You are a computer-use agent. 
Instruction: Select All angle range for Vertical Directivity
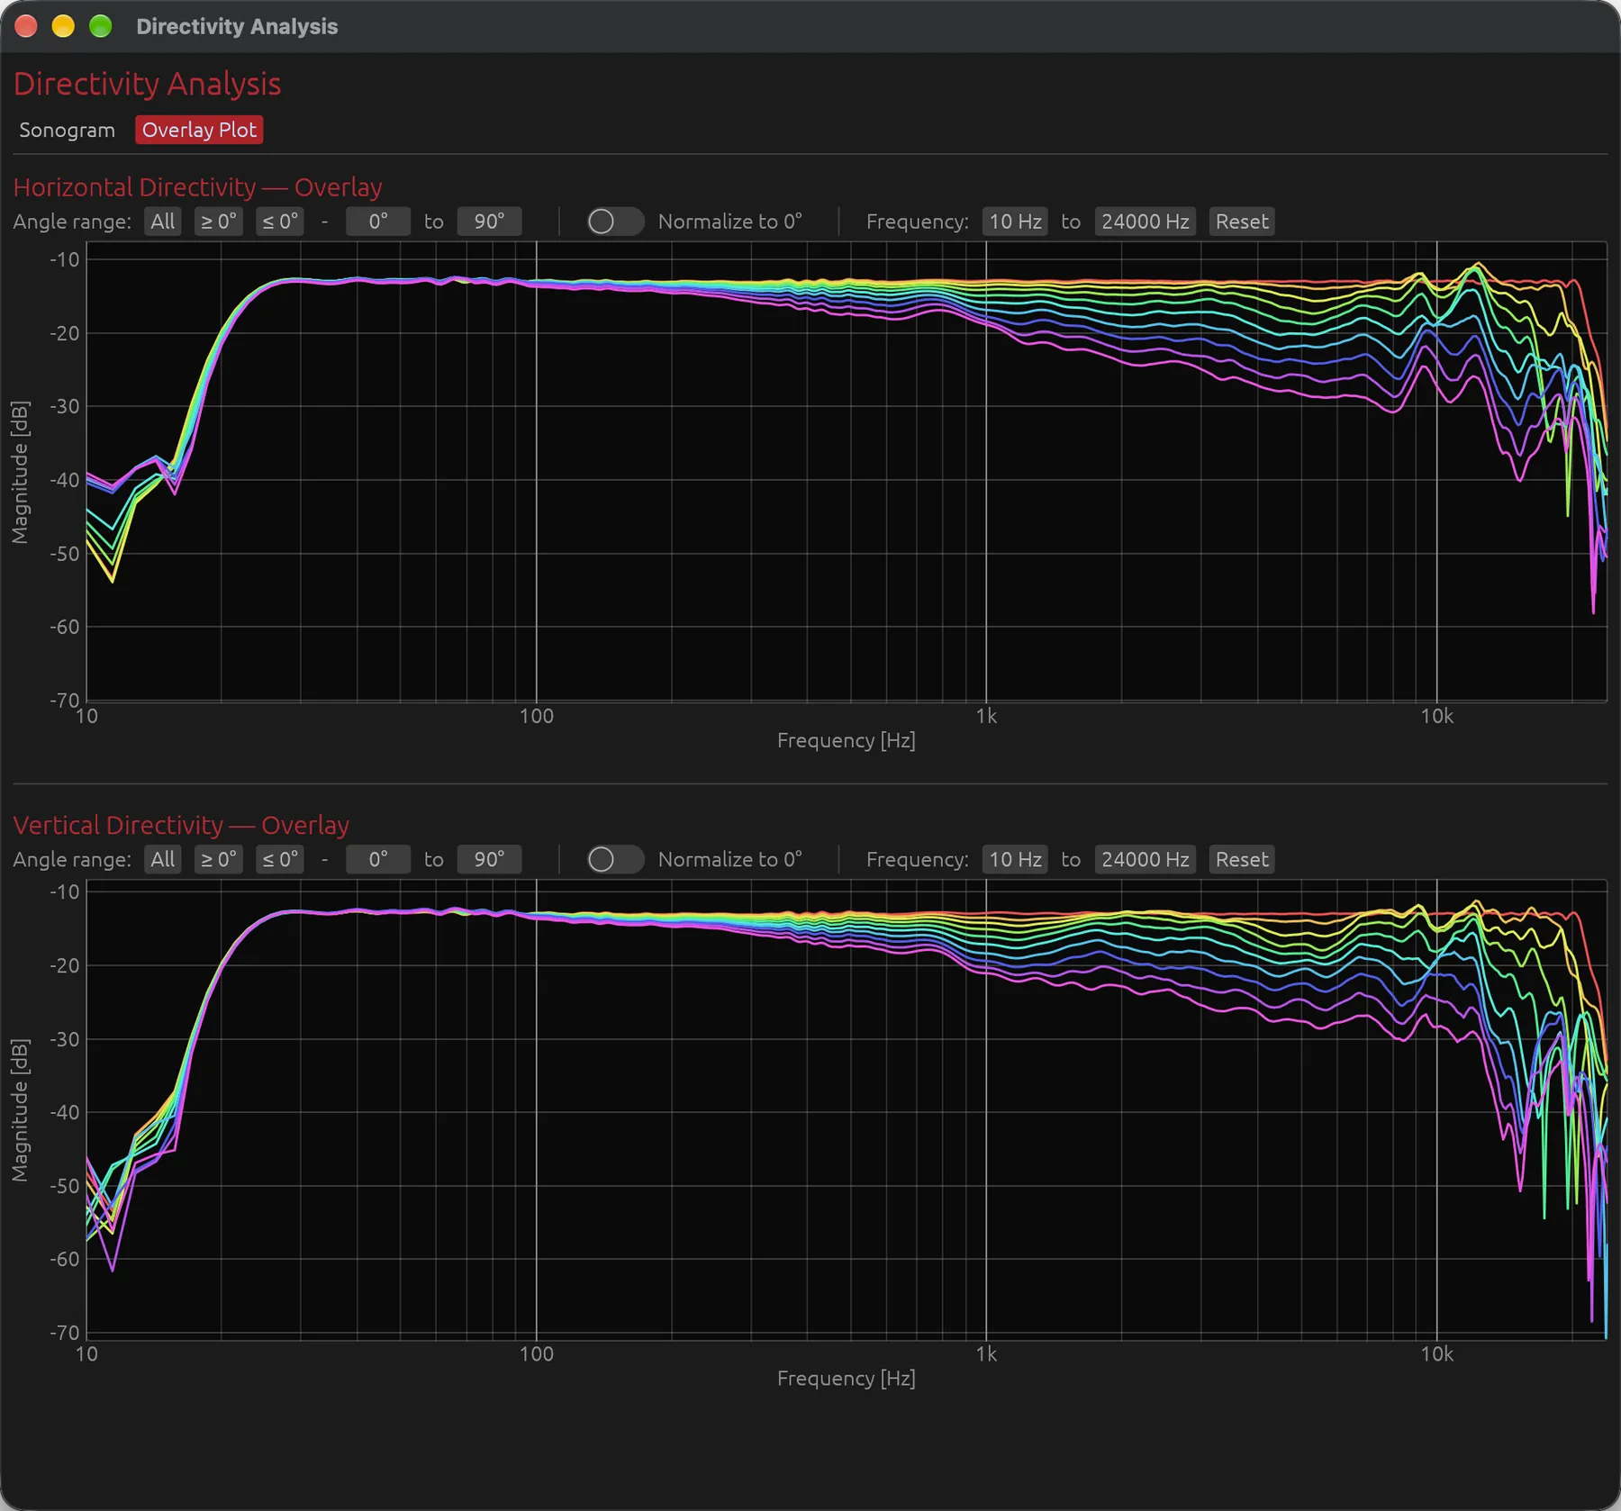click(163, 859)
